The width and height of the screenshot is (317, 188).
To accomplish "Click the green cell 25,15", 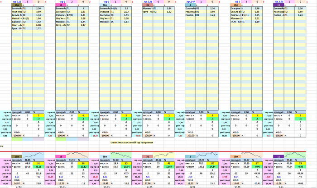I will 38,167.
